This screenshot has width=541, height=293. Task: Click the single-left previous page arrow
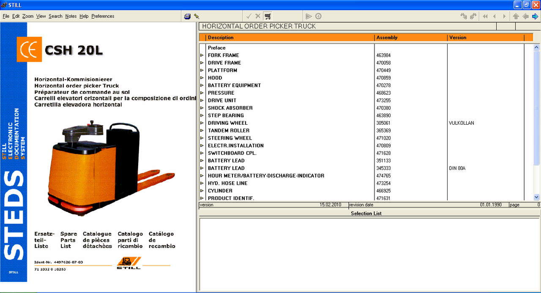coord(495,16)
